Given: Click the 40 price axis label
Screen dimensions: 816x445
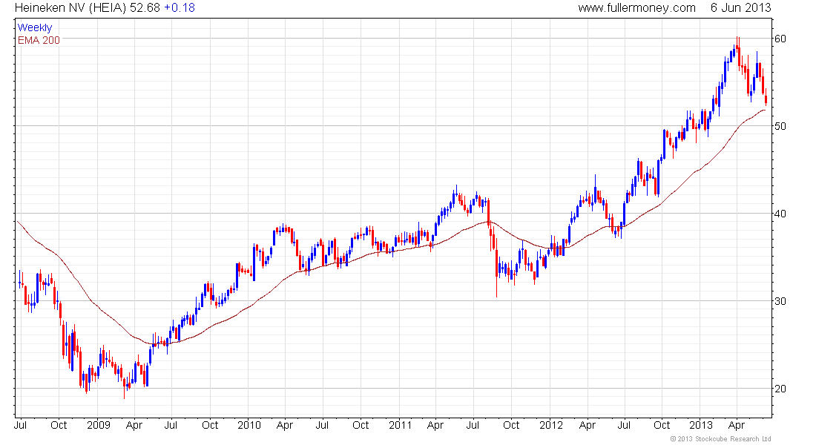Looking at the screenshot, I should pyautogui.click(x=780, y=214).
